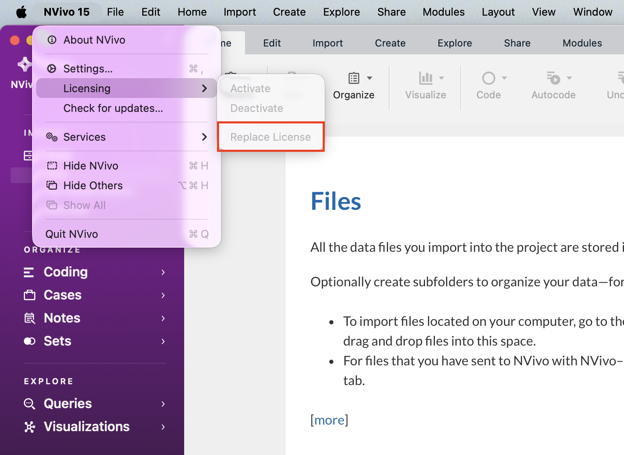Open the Autocode dropdown arrow

point(569,78)
